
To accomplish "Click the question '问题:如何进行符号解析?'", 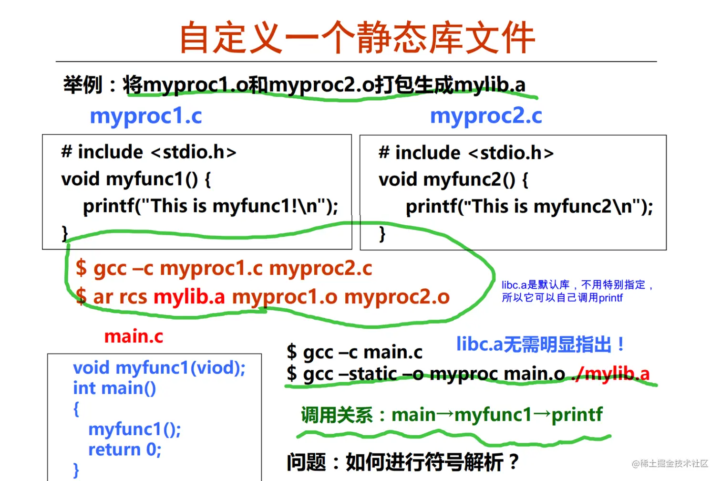I will [x=403, y=462].
